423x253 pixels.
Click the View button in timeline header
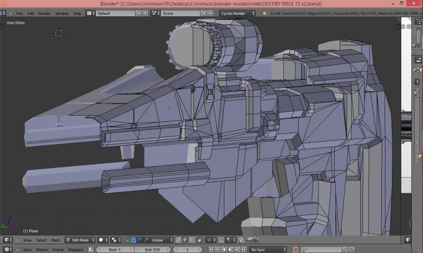pyautogui.click(x=27, y=250)
